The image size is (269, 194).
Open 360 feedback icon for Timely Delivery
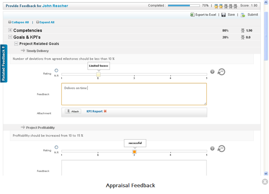pyautogui.click(x=221, y=72)
